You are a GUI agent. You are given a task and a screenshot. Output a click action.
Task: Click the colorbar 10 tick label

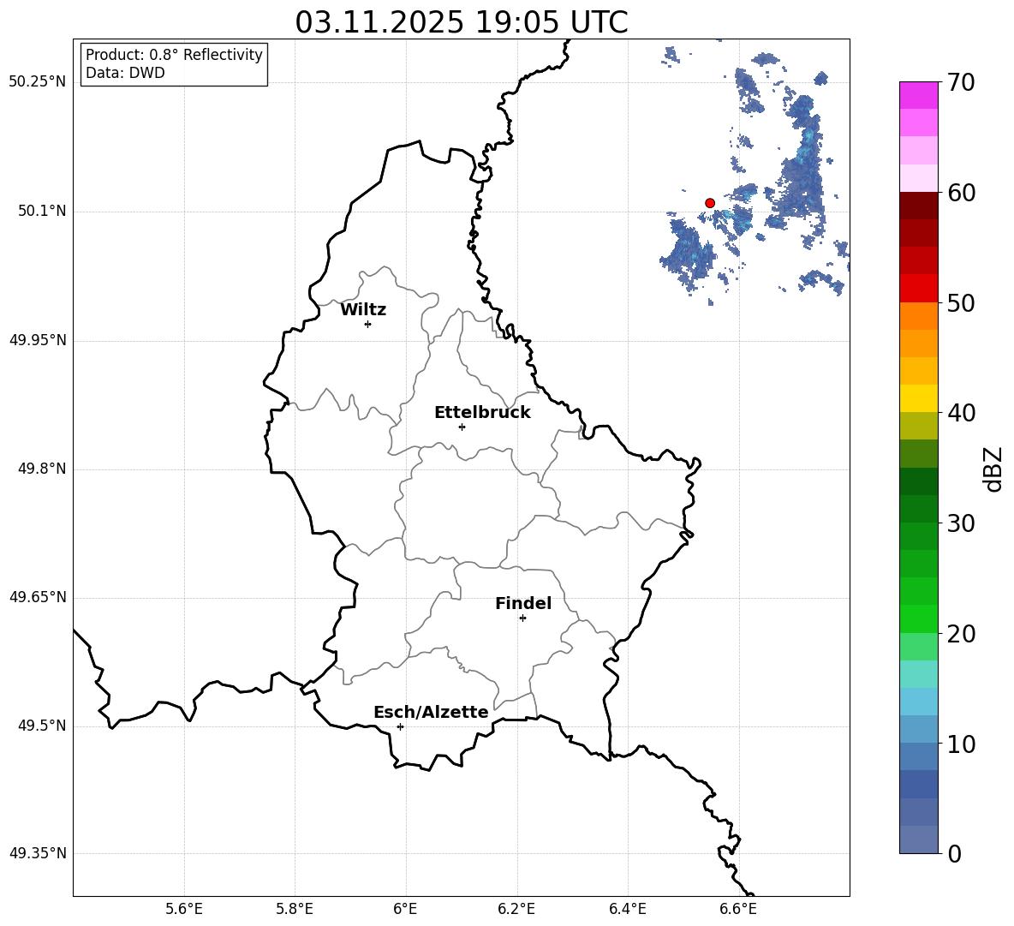[x=961, y=744]
